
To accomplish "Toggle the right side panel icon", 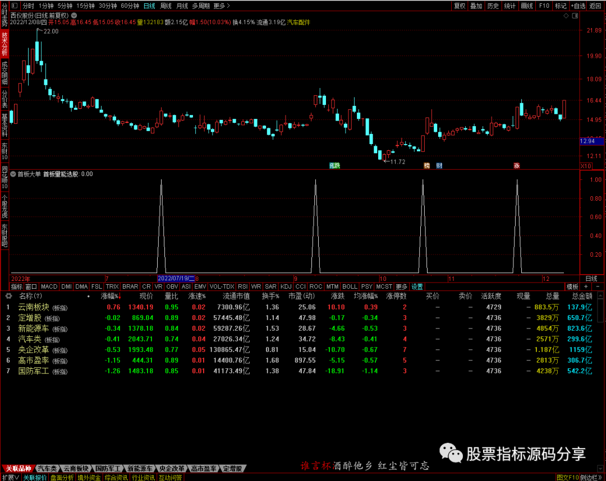I will [x=575, y=16].
